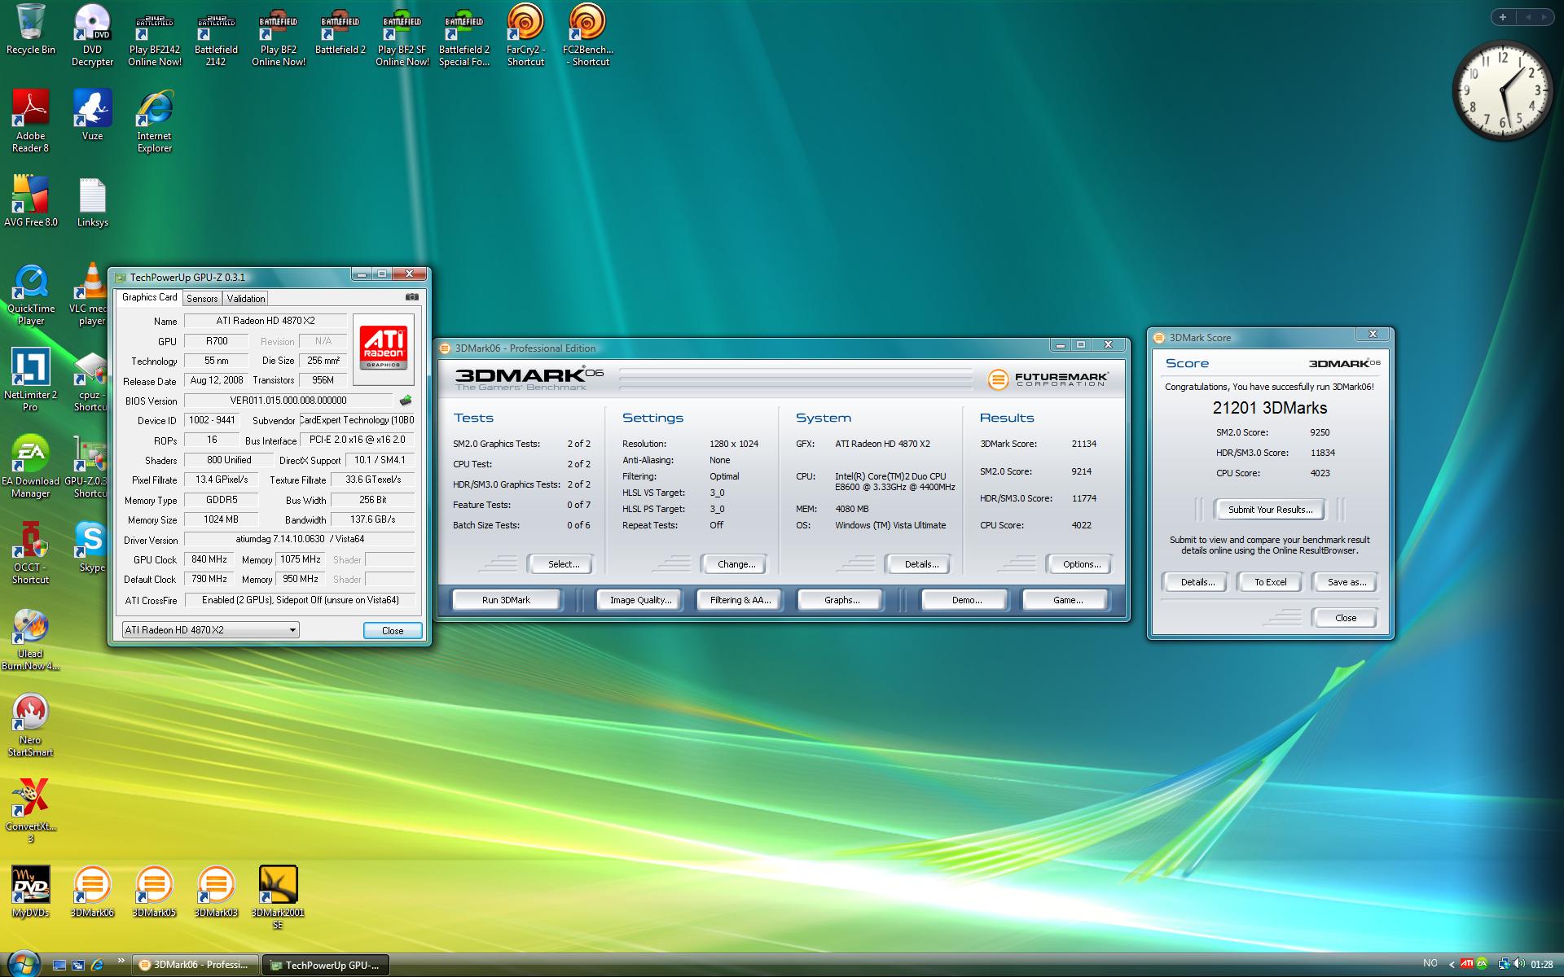
Task: Select the Graphics Card tab in GPU-Z
Action: [x=149, y=297]
